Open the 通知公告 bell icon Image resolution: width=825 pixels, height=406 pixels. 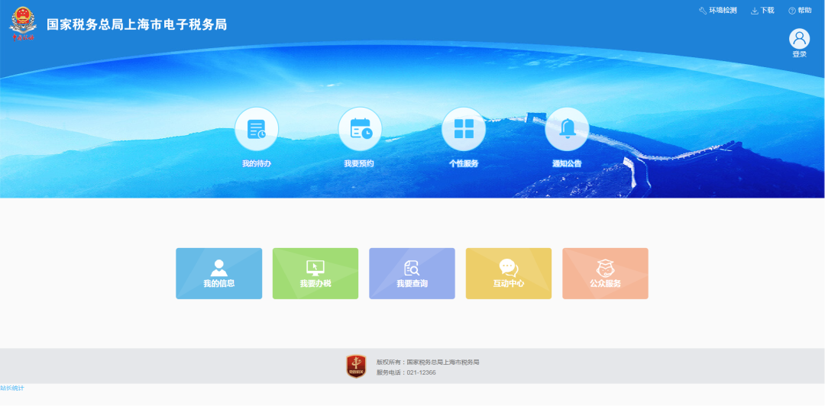[x=567, y=129]
